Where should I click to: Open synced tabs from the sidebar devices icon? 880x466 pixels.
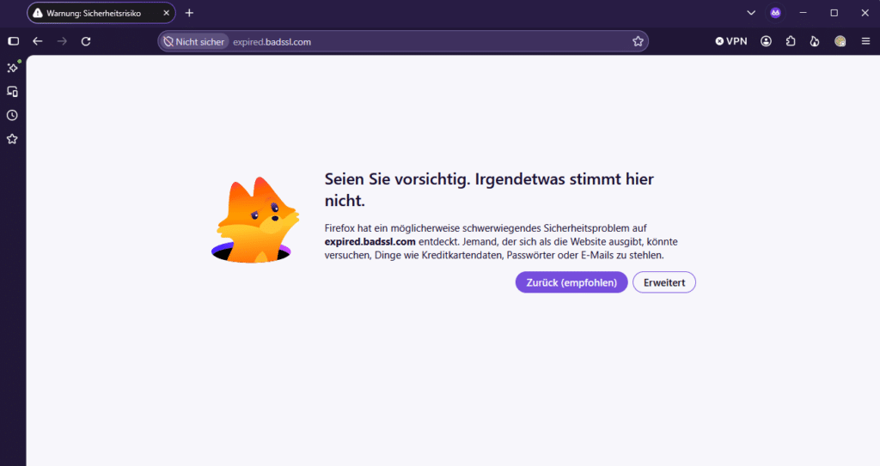tap(12, 92)
